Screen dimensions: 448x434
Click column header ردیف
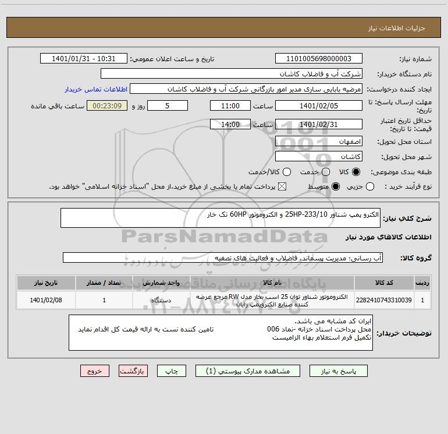[422, 283]
